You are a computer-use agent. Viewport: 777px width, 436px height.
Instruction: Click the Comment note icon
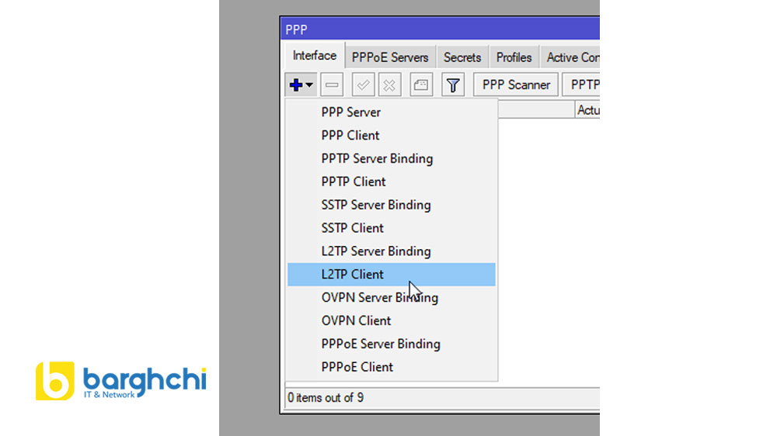pos(422,85)
